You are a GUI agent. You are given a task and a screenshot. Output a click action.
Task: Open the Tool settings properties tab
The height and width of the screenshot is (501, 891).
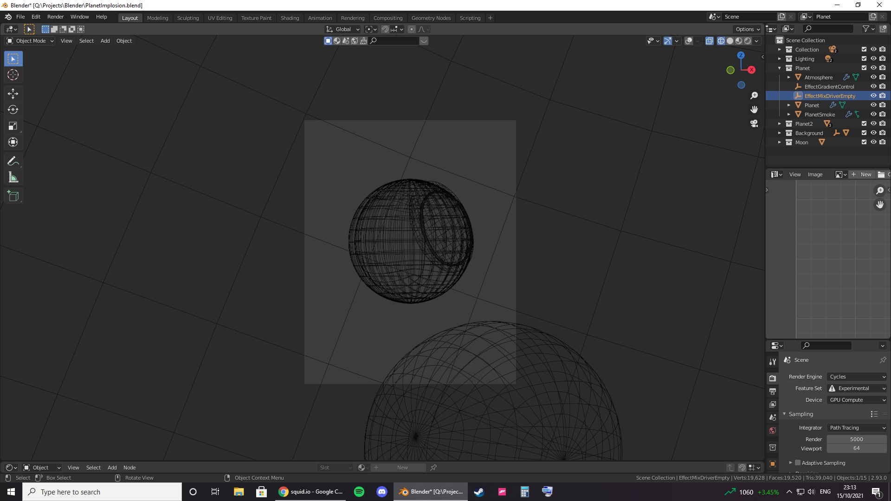coord(773,362)
